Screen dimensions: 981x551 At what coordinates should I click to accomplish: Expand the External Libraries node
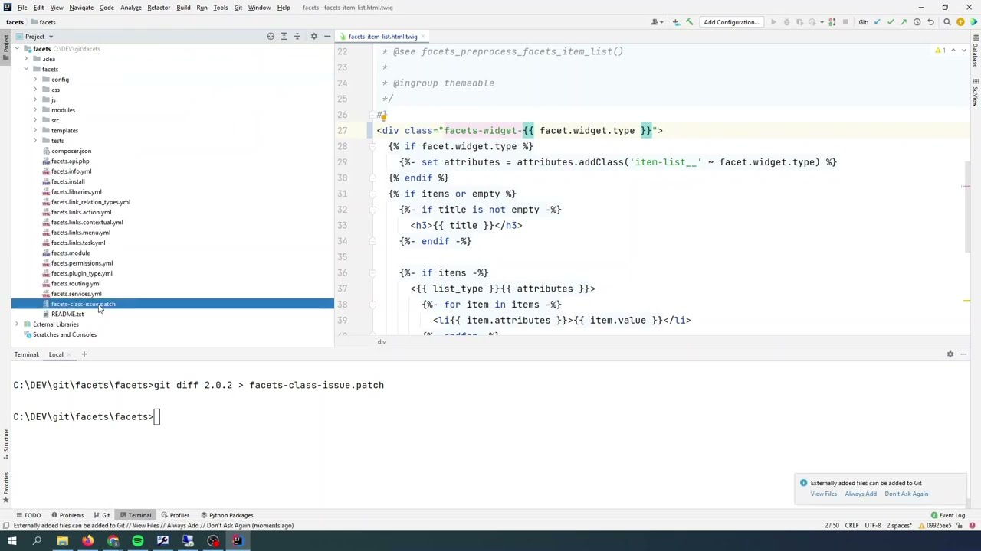(17, 324)
